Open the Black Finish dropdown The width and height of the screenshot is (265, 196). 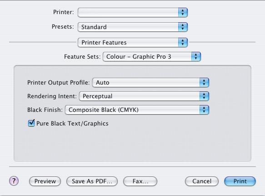click(x=137, y=110)
